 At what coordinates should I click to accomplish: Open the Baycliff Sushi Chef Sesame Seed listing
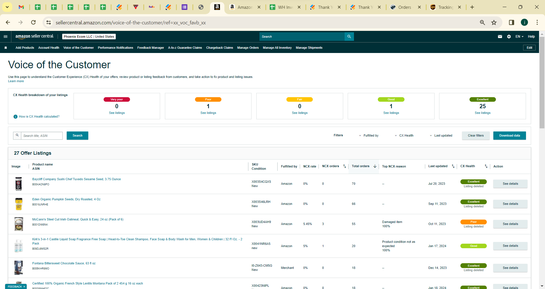coord(77,179)
